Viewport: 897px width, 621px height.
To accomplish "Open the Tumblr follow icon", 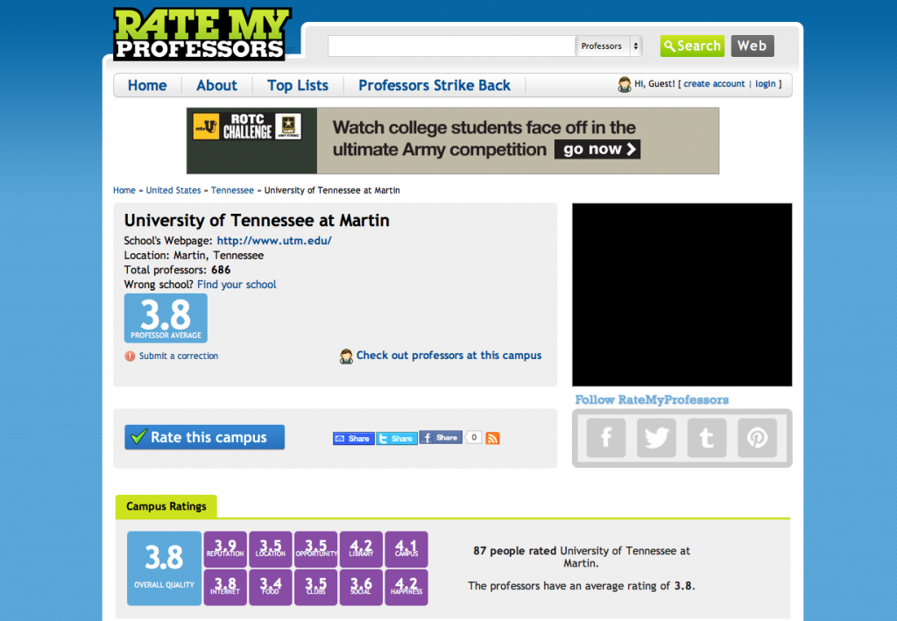I will (x=707, y=437).
